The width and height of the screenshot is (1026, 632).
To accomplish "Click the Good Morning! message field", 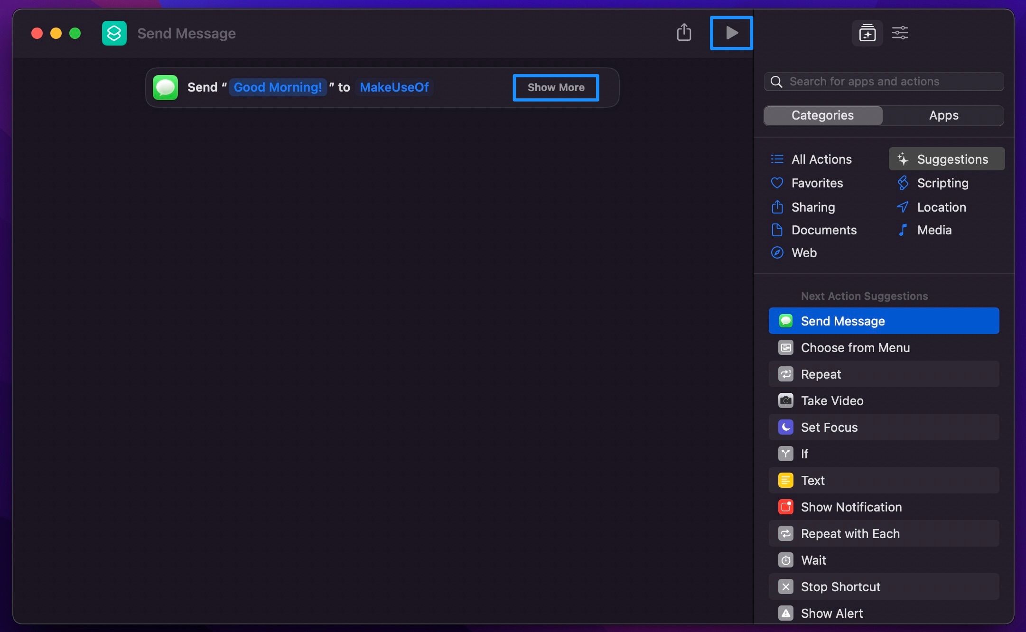I will (x=278, y=87).
